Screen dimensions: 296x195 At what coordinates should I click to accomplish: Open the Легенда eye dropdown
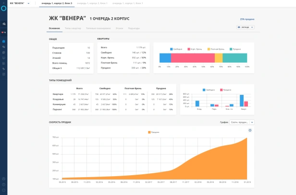pyautogui.click(x=245, y=27)
